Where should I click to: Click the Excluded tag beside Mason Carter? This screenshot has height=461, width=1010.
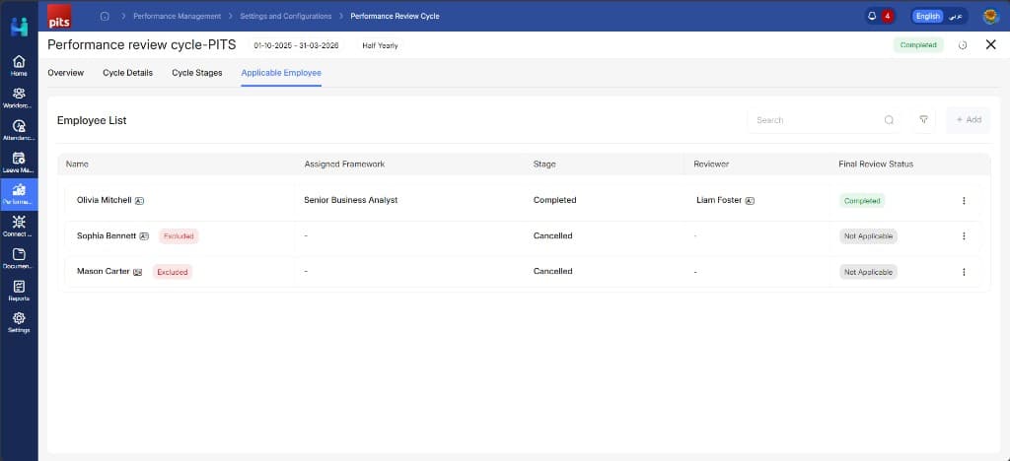coord(172,272)
